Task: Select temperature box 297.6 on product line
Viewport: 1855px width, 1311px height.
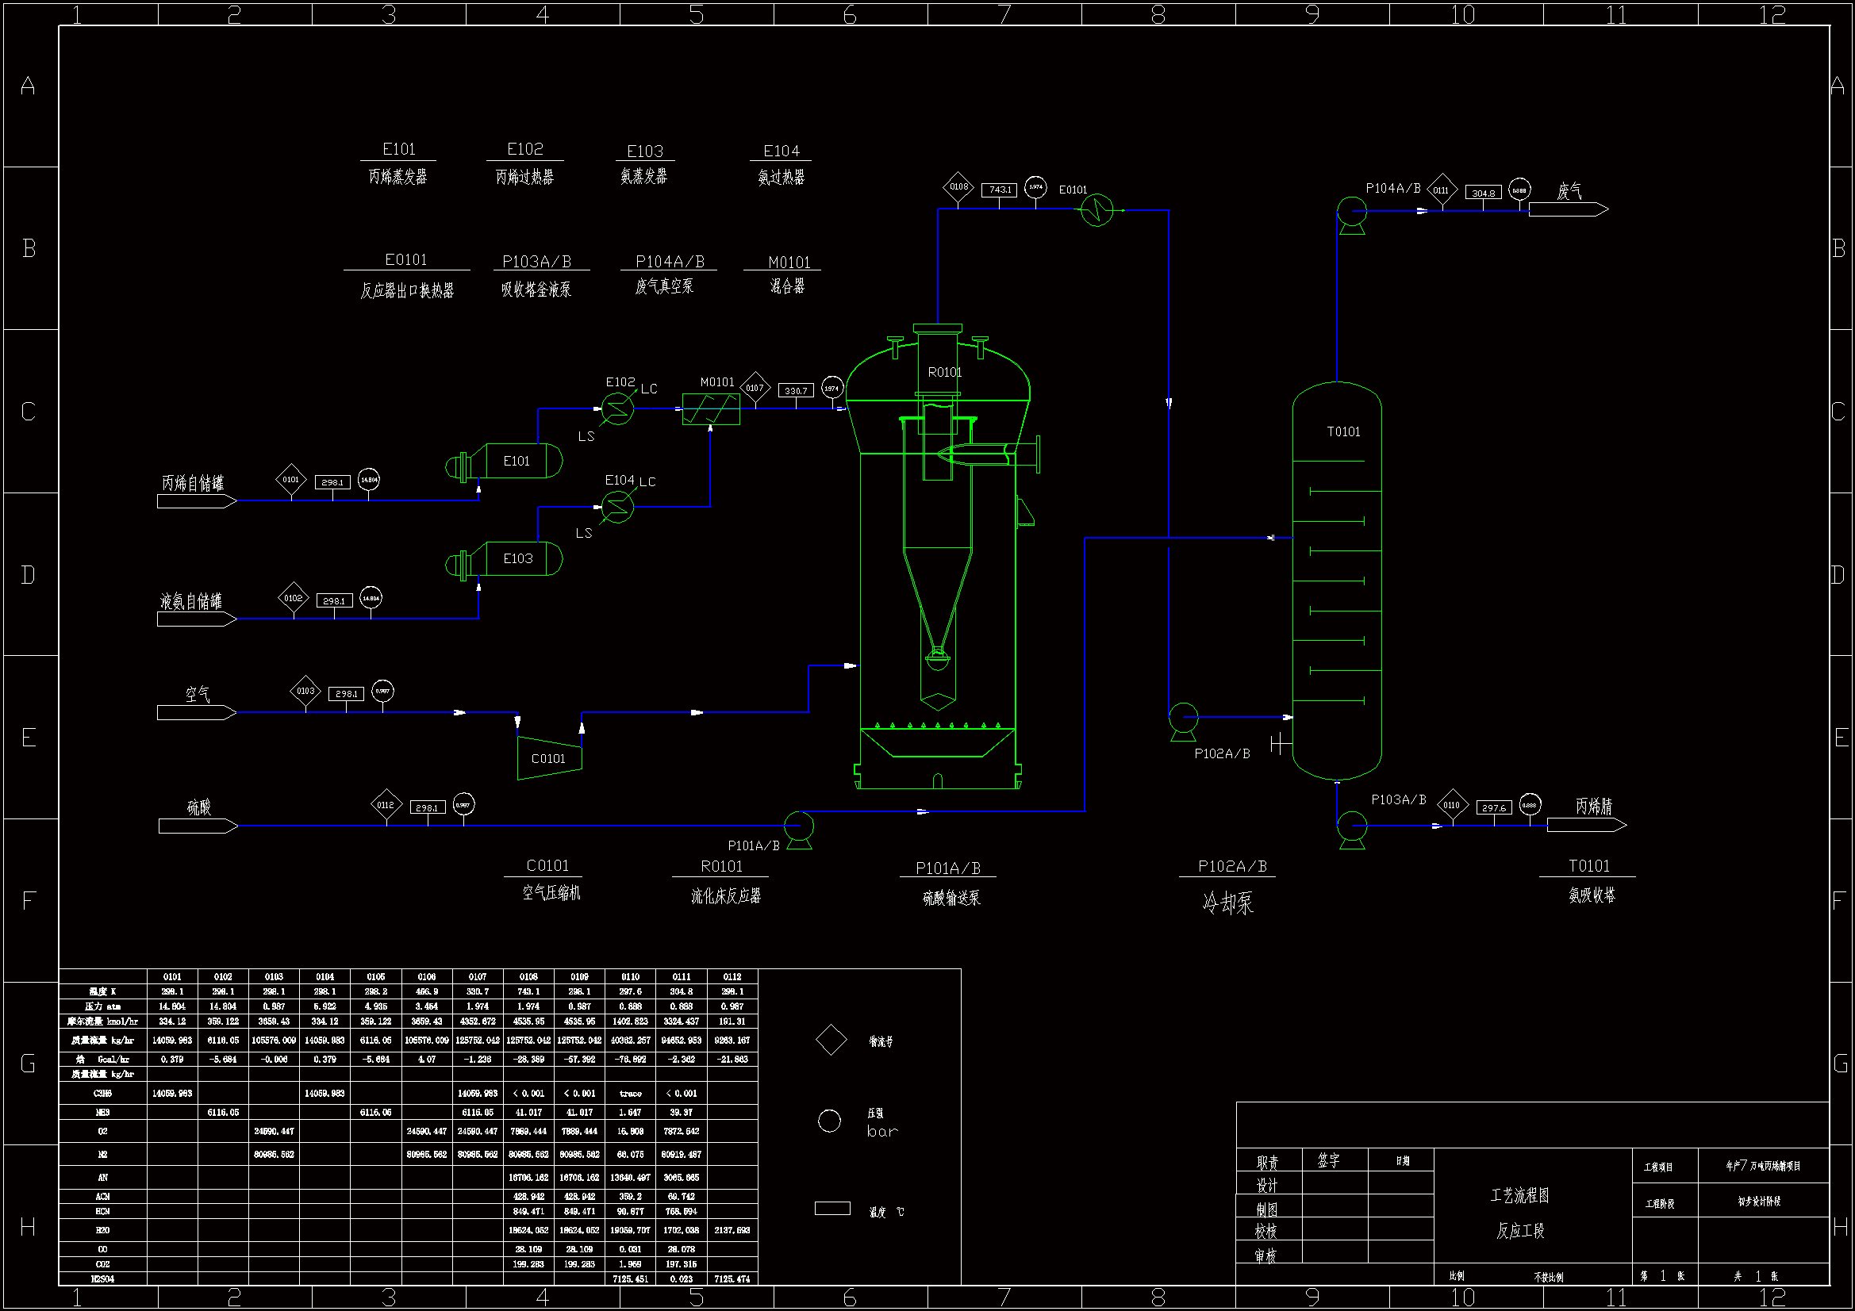Action: (x=1494, y=807)
